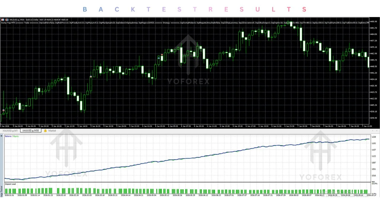The width and height of the screenshot is (380, 213).
Task: Click the red buy arrow marker near 6 Jan 03:30
Action: [x=162, y=55]
